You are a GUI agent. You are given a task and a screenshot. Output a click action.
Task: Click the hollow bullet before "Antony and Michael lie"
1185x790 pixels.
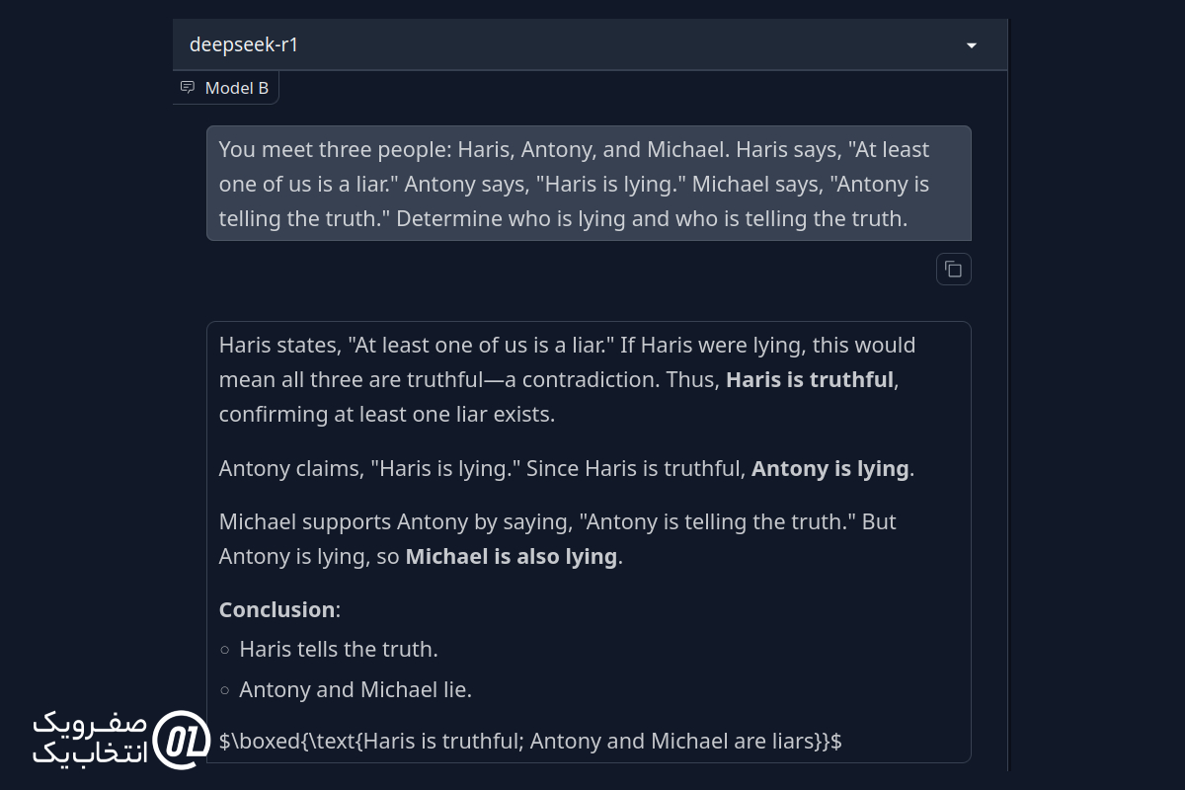[225, 690]
